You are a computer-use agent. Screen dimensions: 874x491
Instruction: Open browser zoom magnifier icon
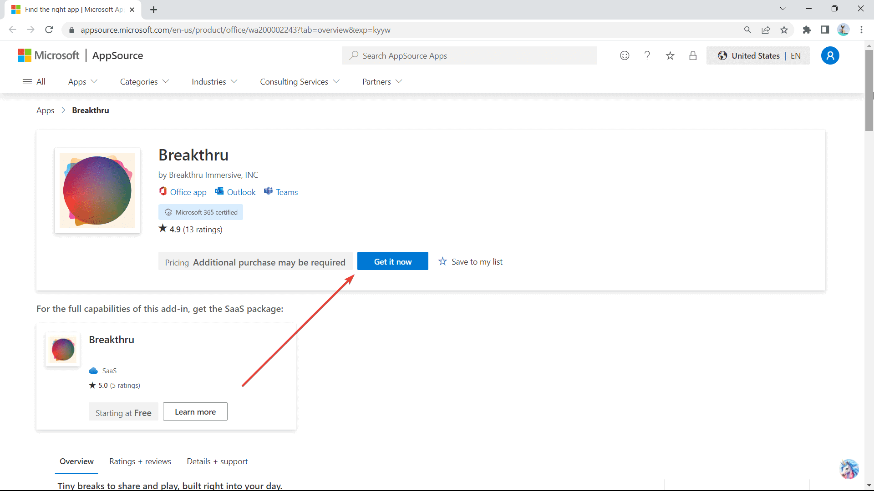pos(747,30)
